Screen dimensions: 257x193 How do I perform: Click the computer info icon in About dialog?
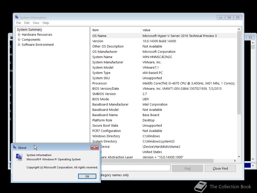click(19, 157)
